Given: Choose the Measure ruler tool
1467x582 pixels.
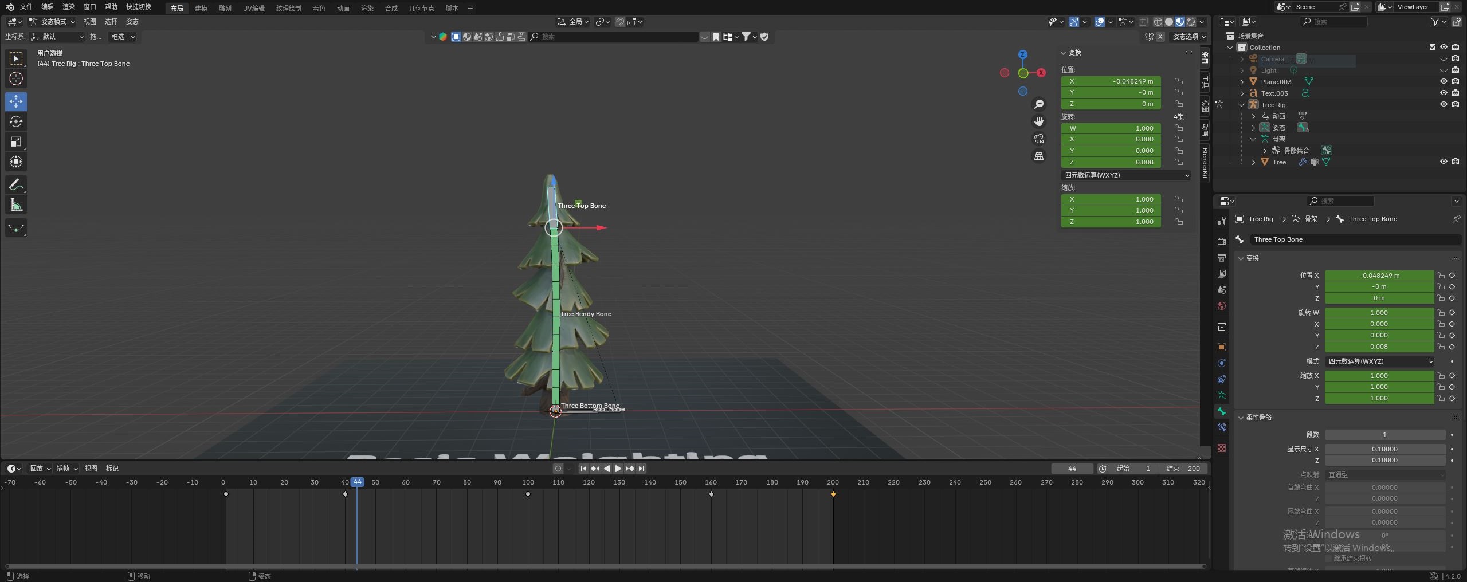Looking at the screenshot, I should 16,205.
